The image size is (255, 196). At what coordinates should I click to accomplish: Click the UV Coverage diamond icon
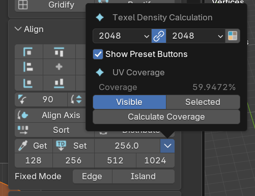pos(100,72)
